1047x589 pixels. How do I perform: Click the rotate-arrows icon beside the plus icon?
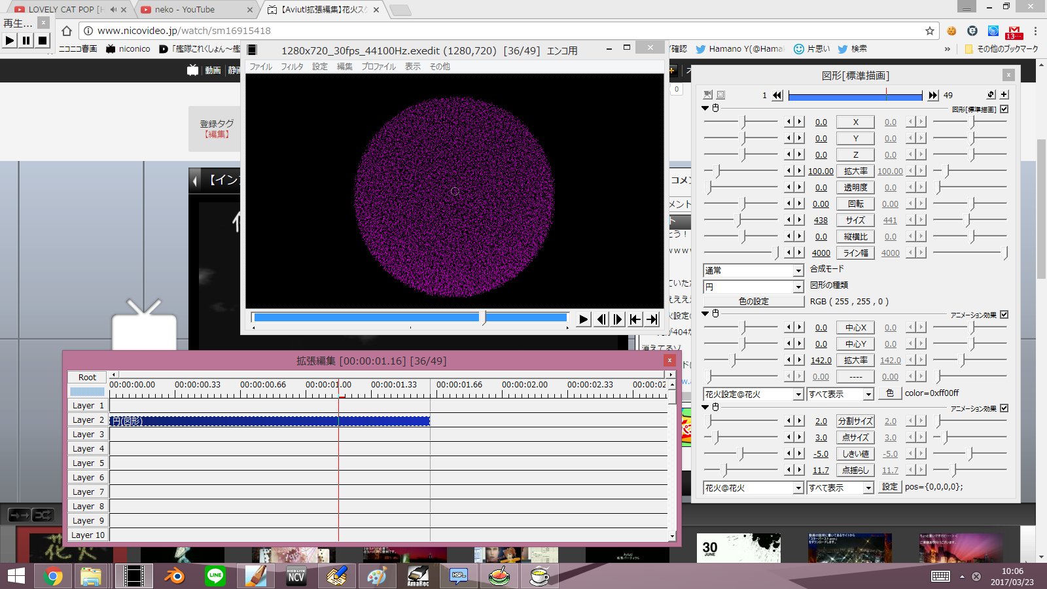coord(991,94)
